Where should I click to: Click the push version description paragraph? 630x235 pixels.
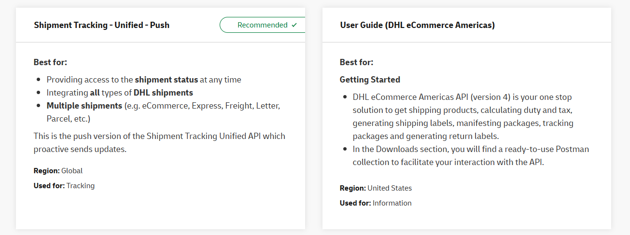159,142
